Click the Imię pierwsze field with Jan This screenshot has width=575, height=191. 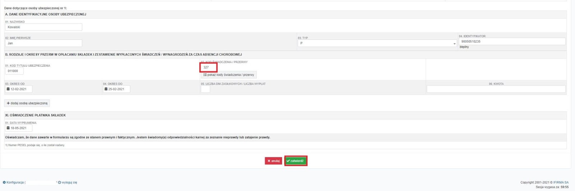[x=43, y=43]
